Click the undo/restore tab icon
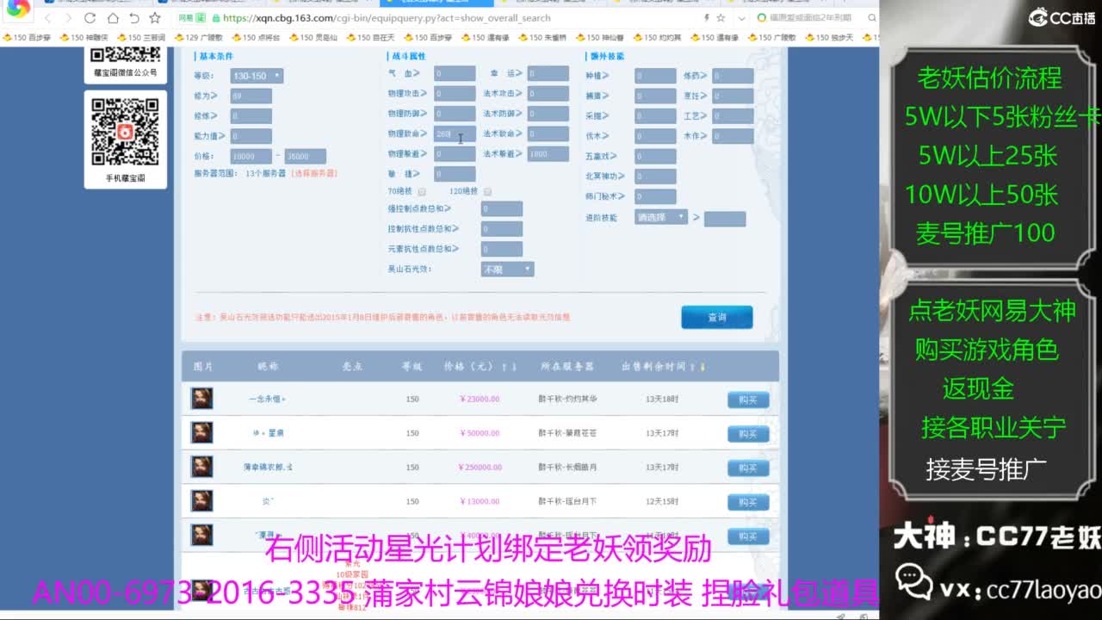Image resolution: width=1102 pixels, height=620 pixels. pos(133,18)
